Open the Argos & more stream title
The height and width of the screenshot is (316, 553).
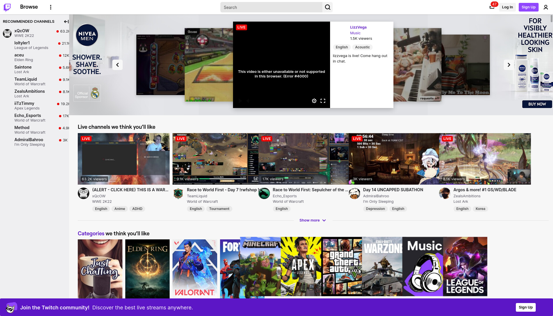485,190
